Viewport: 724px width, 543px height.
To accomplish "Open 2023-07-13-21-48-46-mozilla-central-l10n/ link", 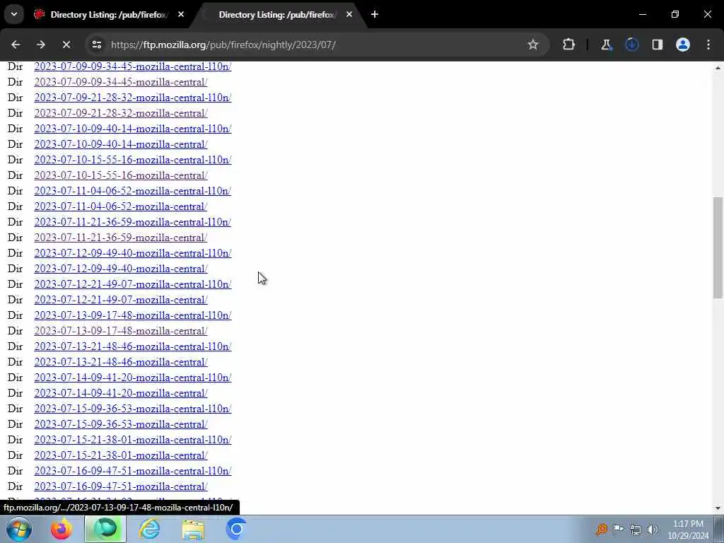I will 132,346.
